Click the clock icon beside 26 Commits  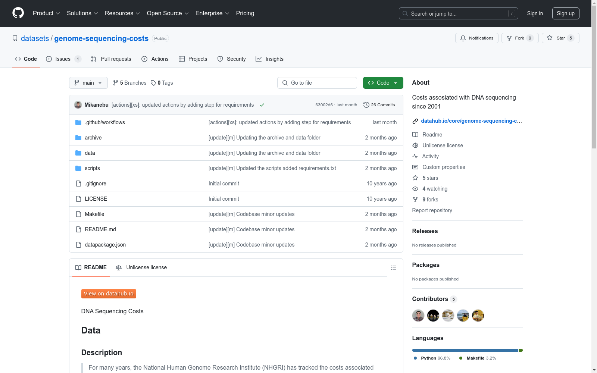tap(366, 105)
